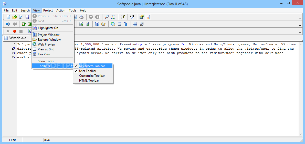Open the File menu
The height and width of the screenshot is (144, 305).
tap(6, 10)
